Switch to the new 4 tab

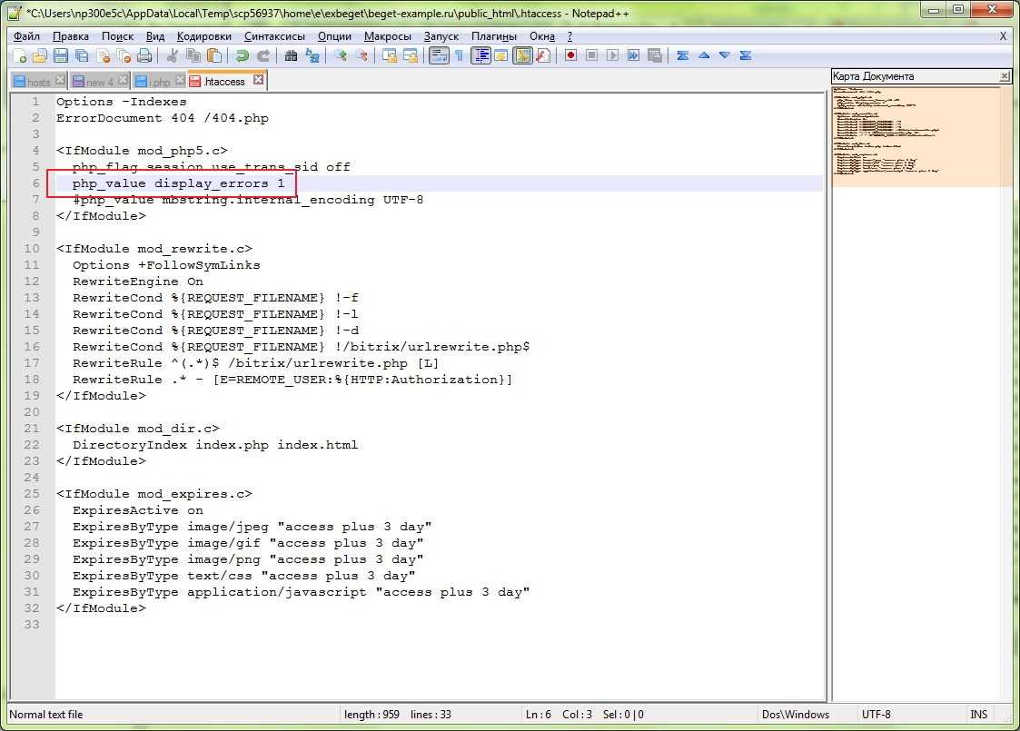[99, 82]
